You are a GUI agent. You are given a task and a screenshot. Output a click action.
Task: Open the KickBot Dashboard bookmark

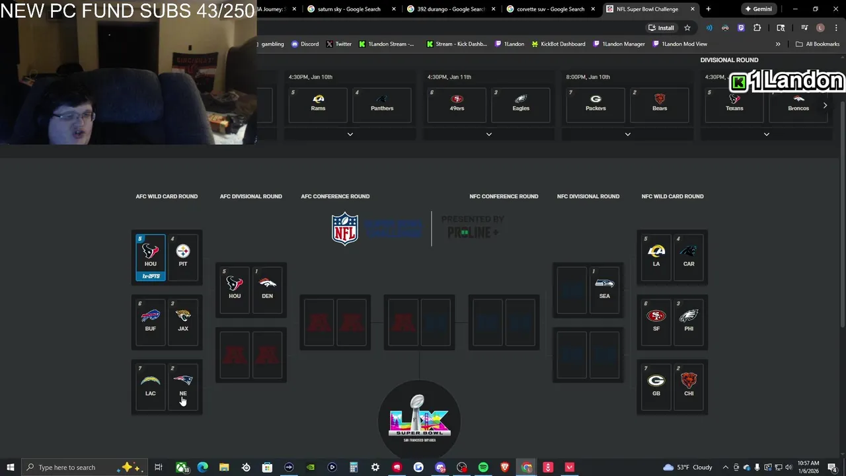(x=558, y=44)
